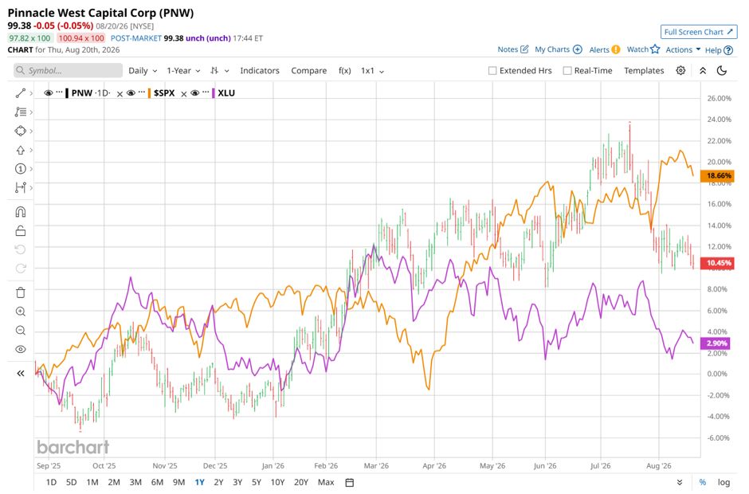
Task: Select the 5Y time range
Action: pos(257,483)
